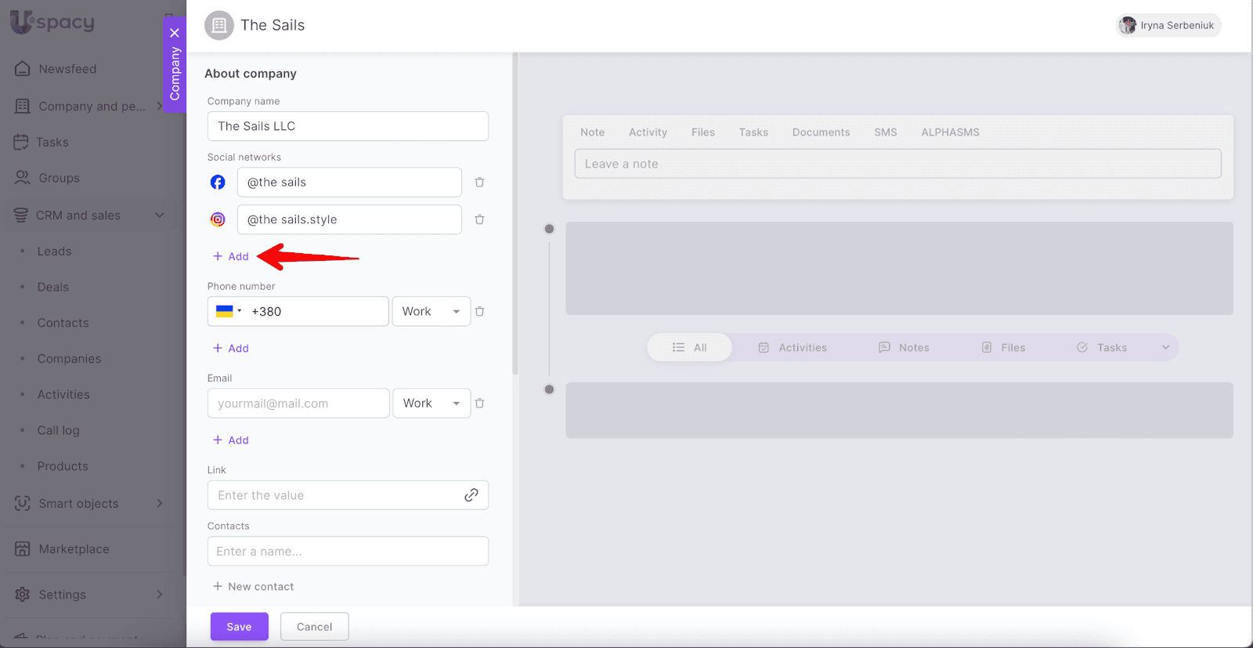Open the phone type Work dropdown
The image size is (1253, 648).
(431, 312)
